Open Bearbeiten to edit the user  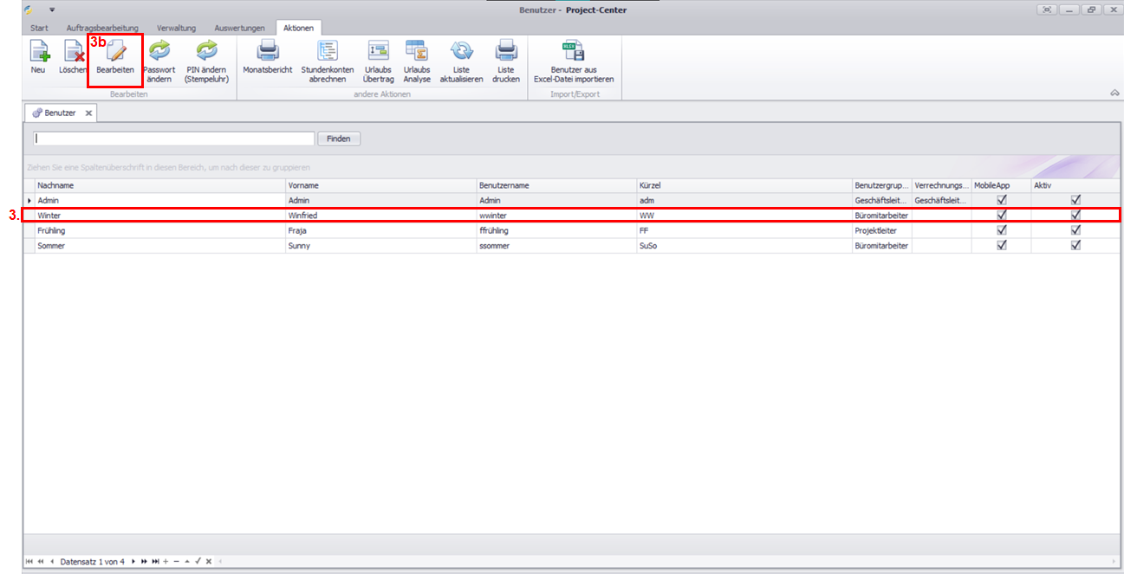(x=115, y=54)
